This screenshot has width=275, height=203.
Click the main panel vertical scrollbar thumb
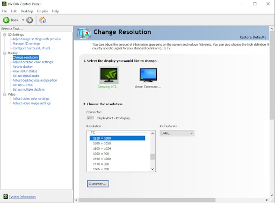pyautogui.click(x=272, y=75)
